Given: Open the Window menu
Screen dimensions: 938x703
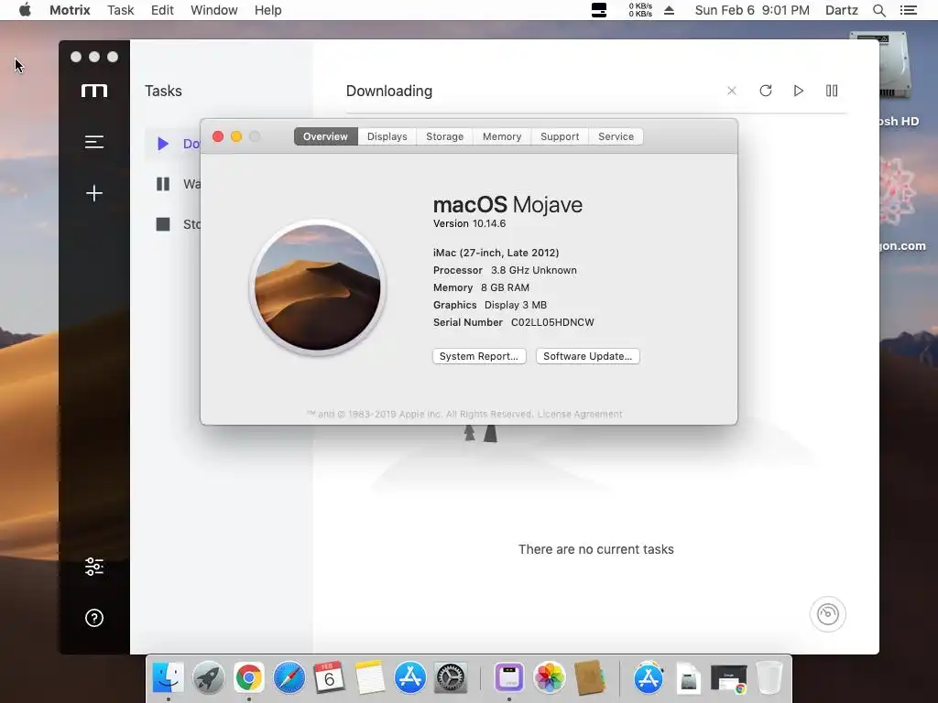Looking at the screenshot, I should pyautogui.click(x=213, y=10).
